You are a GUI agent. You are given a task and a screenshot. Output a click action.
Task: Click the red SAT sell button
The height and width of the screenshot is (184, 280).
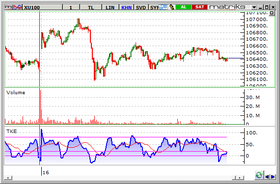tap(199, 7)
